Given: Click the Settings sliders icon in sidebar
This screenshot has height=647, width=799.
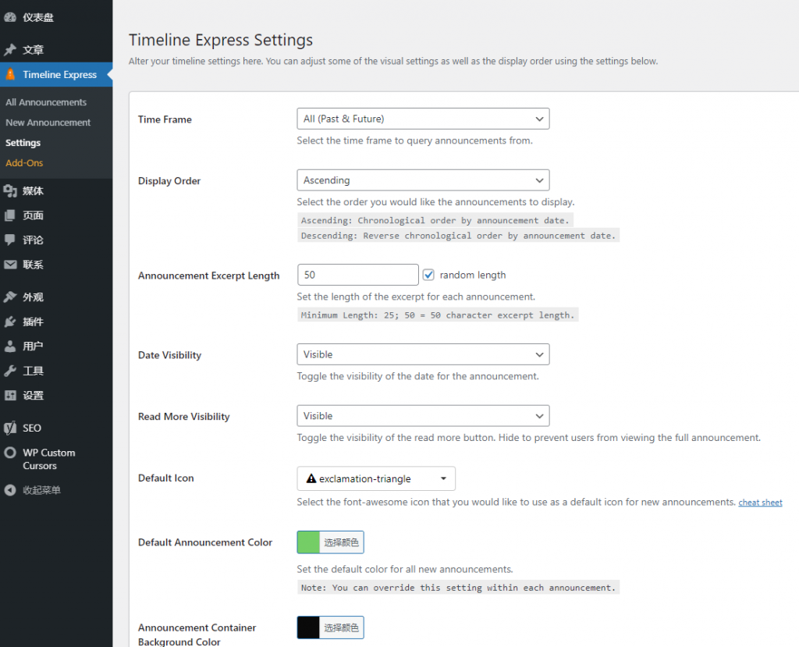Looking at the screenshot, I should click(x=10, y=395).
